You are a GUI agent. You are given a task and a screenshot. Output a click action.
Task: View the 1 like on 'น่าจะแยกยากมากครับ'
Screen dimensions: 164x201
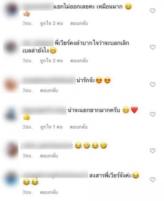[51, 127]
